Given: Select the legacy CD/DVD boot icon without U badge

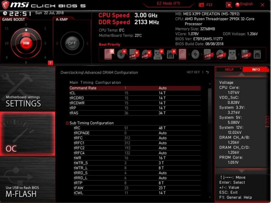Looking at the screenshot, I should tap(195, 54).
